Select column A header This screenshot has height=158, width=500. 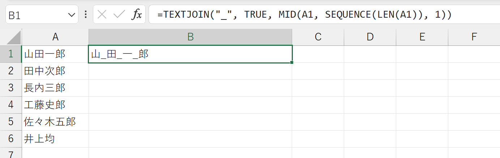[x=55, y=37]
